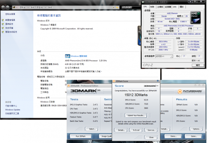Open the 進階系統設定 sidebar link
Image resolution: width=209 pixels, height=143 pixels.
(11, 32)
